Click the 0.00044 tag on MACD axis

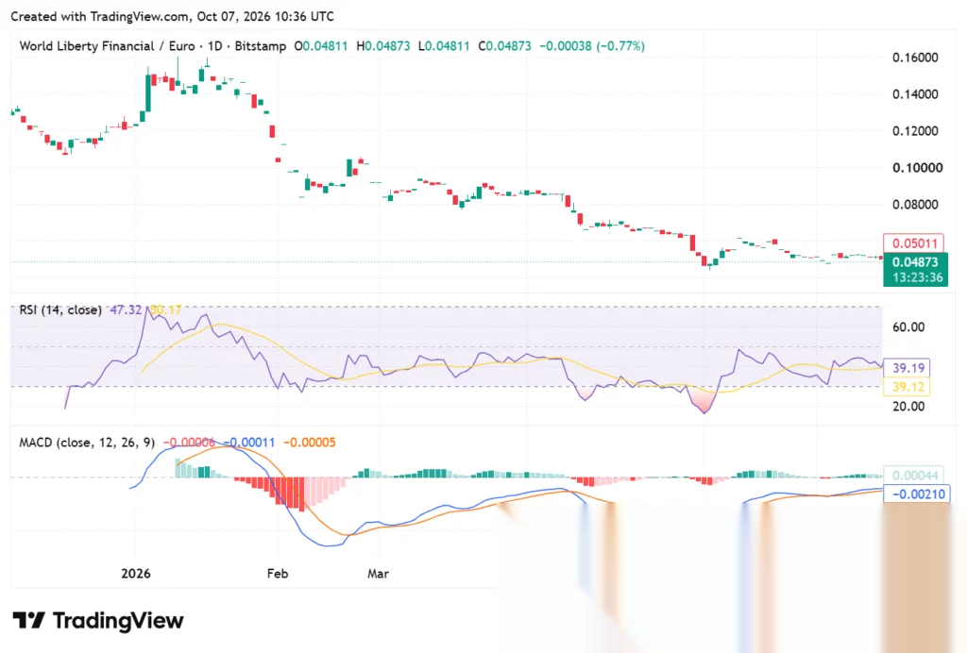coord(915,475)
